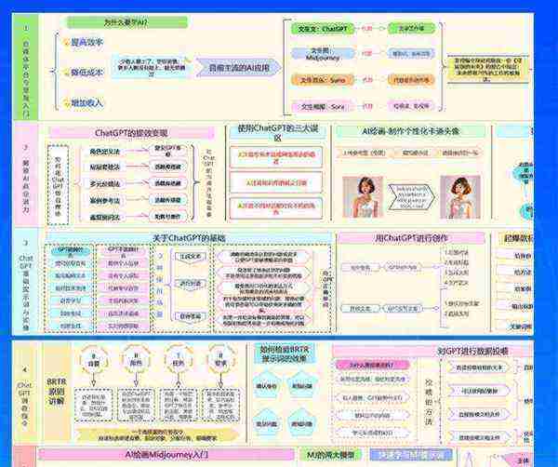This screenshot has height=467, width=558.
Task: Click the '关于ChatGPT的基础' heading
Action: [x=189, y=238]
